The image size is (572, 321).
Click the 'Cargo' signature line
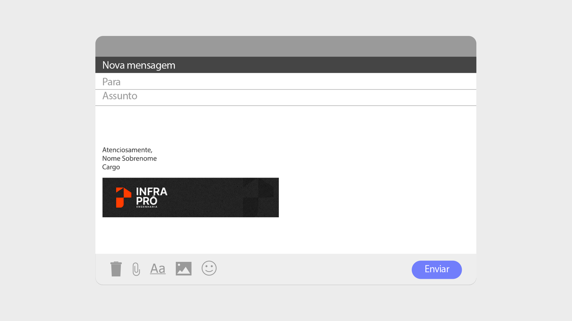[111, 167]
